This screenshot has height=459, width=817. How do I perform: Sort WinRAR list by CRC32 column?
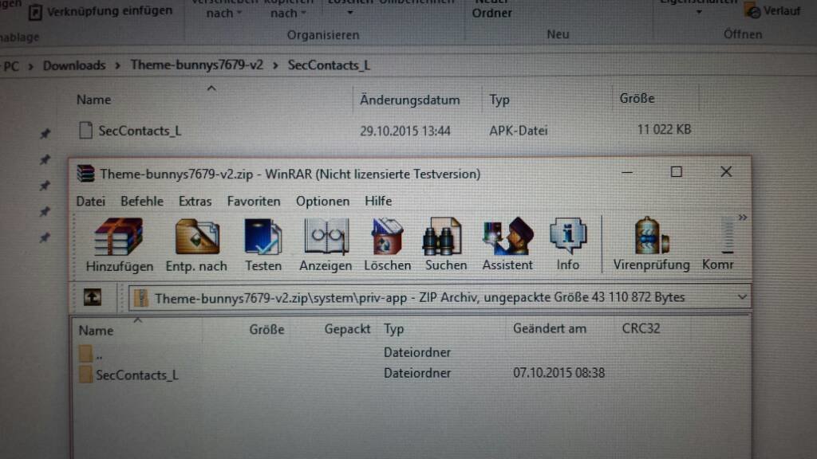[x=641, y=328]
